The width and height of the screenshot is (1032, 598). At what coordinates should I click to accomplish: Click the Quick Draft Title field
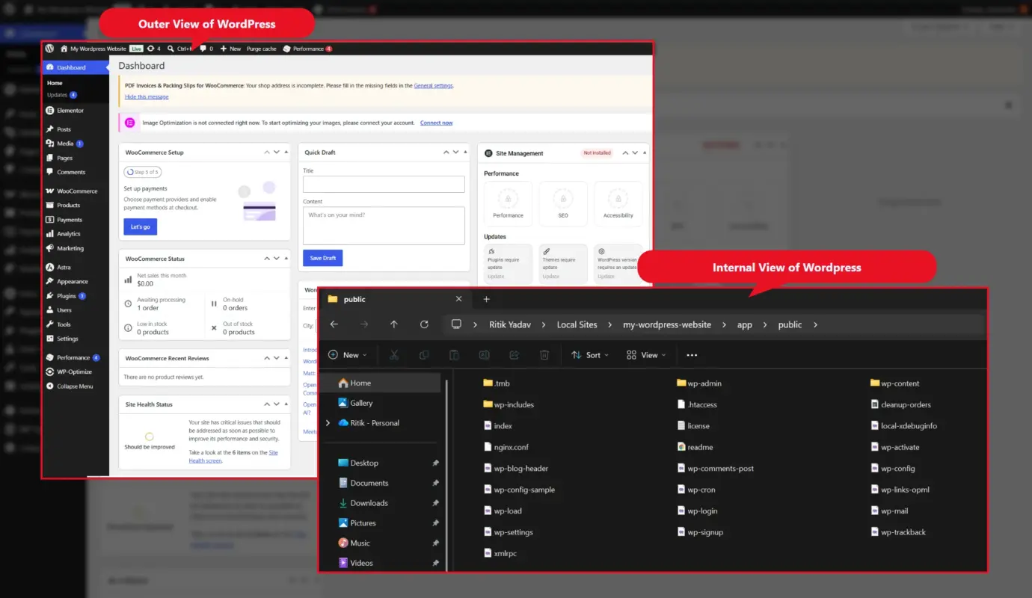point(384,185)
